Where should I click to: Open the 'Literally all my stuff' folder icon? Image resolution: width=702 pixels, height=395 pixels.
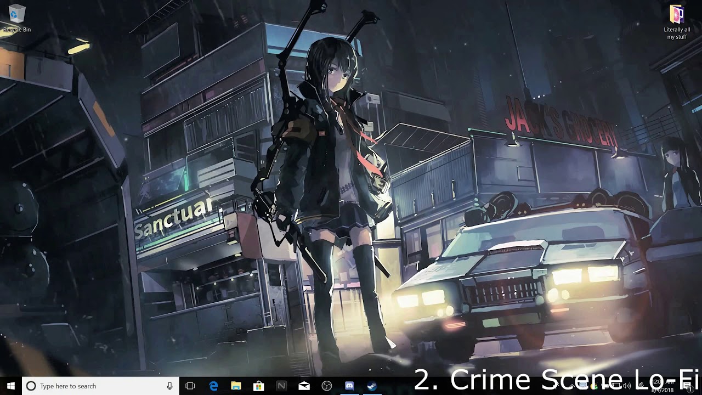(x=677, y=22)
